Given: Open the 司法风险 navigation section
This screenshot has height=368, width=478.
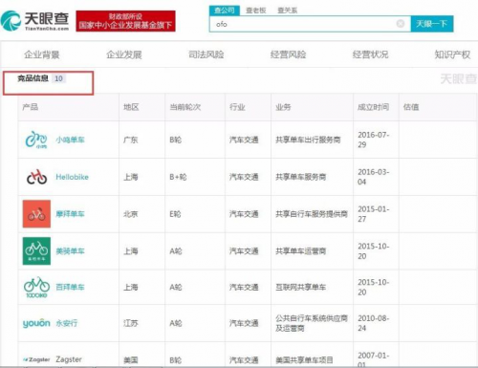Looking at the screenshot, I should (x=206, y=54).
